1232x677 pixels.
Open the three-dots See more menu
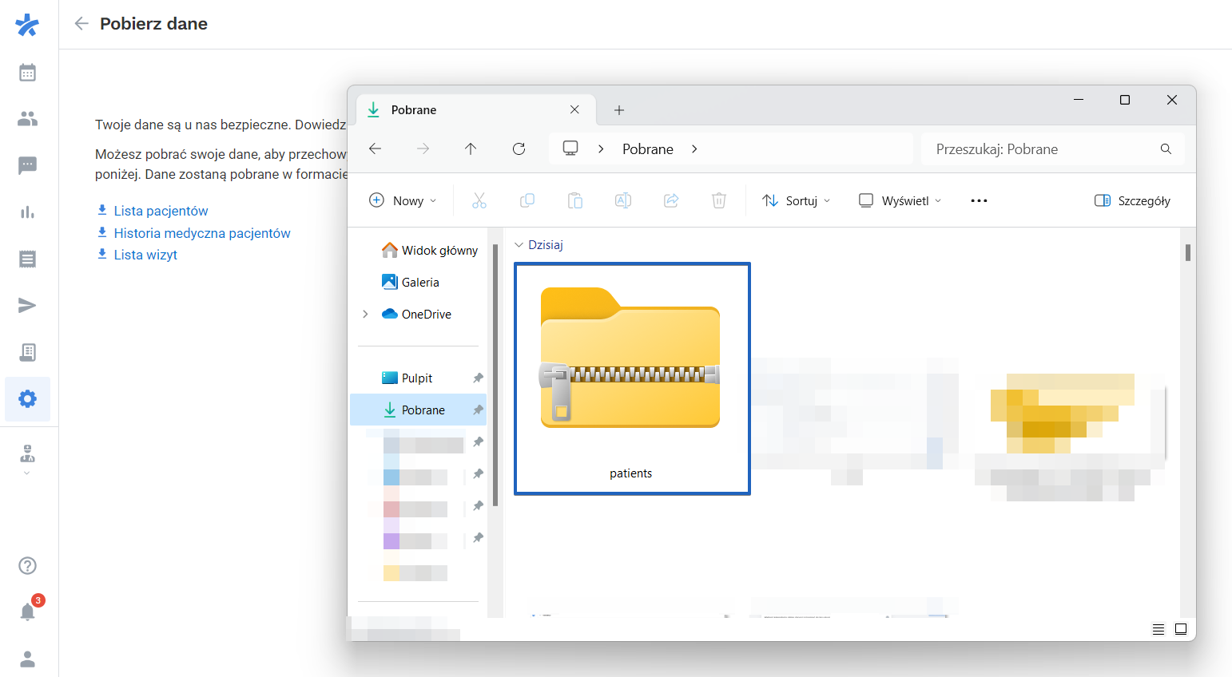[978, 200]
